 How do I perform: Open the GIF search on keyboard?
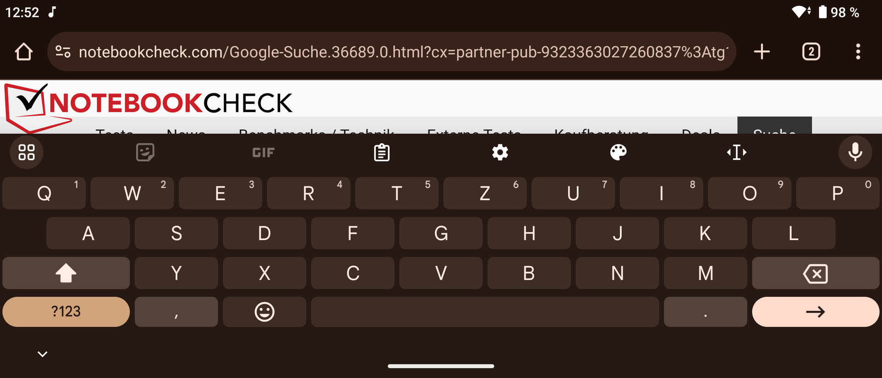click(263, 152)
